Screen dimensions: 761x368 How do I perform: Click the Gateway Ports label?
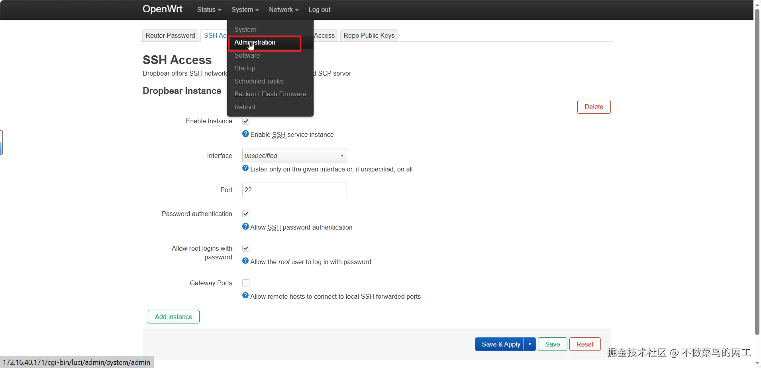point(211,283)
